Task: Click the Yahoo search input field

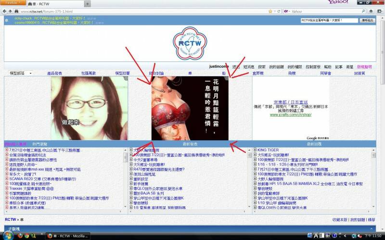Action: coord(326,11)
